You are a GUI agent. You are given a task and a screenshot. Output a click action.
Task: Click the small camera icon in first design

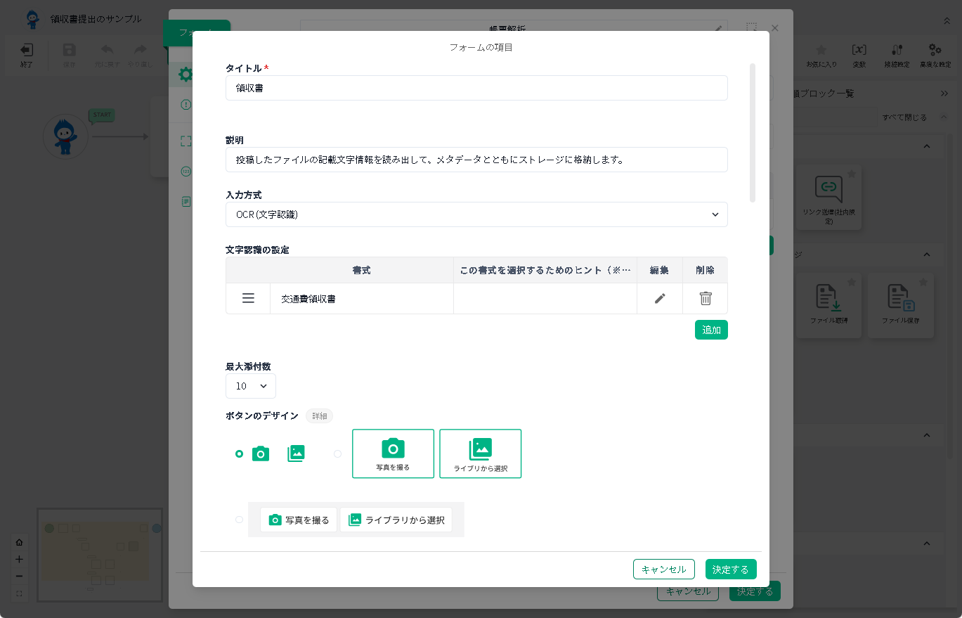click(x=261, y=454)
